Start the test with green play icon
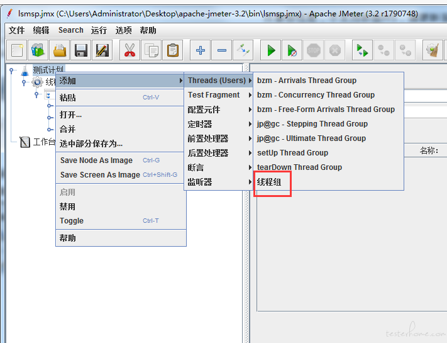The image size is (447, 343). (271, 50)
